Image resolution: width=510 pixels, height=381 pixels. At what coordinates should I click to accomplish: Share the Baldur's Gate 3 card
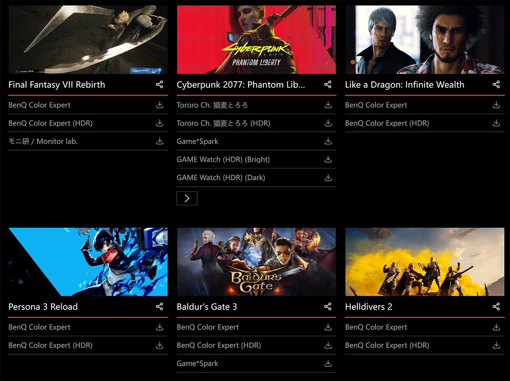[x=328, y=307]
